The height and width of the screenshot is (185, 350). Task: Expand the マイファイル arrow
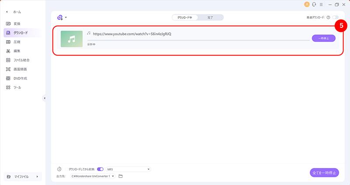point(37,177)
